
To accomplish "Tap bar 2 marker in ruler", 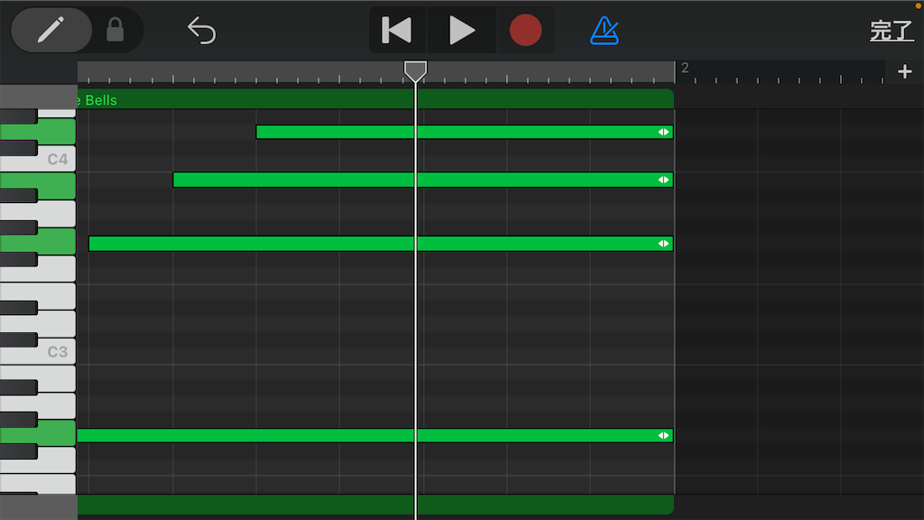I will pyautogui.click(x=685, y=68).
